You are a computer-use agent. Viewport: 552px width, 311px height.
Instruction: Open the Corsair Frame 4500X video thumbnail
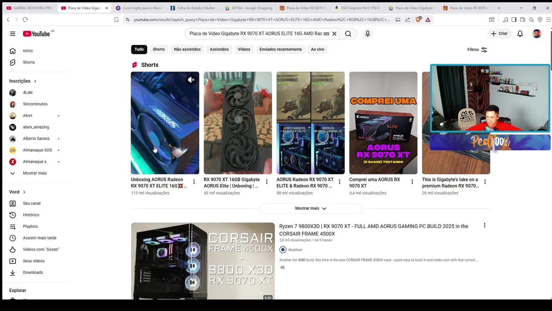(x=203, y=261)
